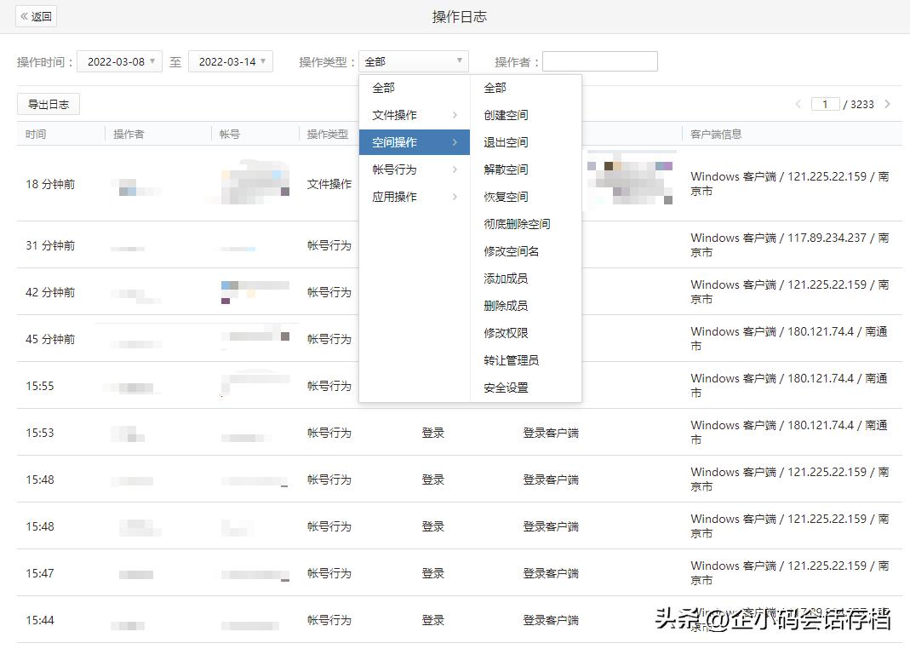Select 退出空间 in the submenu

click(510, 141)
